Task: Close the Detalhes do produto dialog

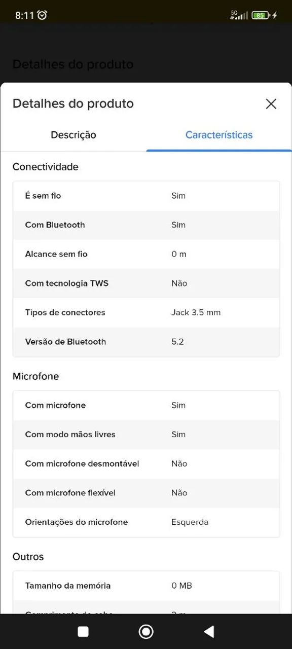Action: click(x=271, y=104)
